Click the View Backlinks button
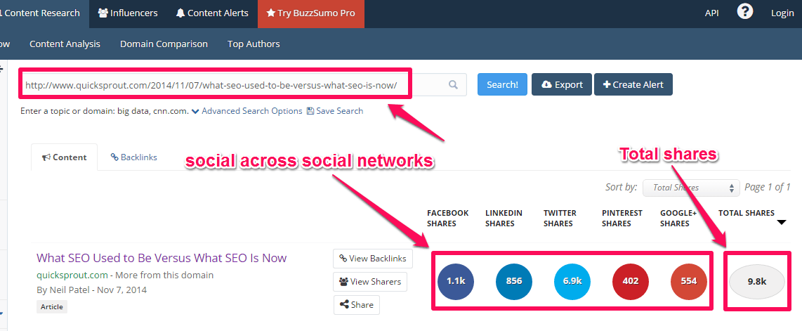Viewport: 802px width, 331px height. point(373,259)
